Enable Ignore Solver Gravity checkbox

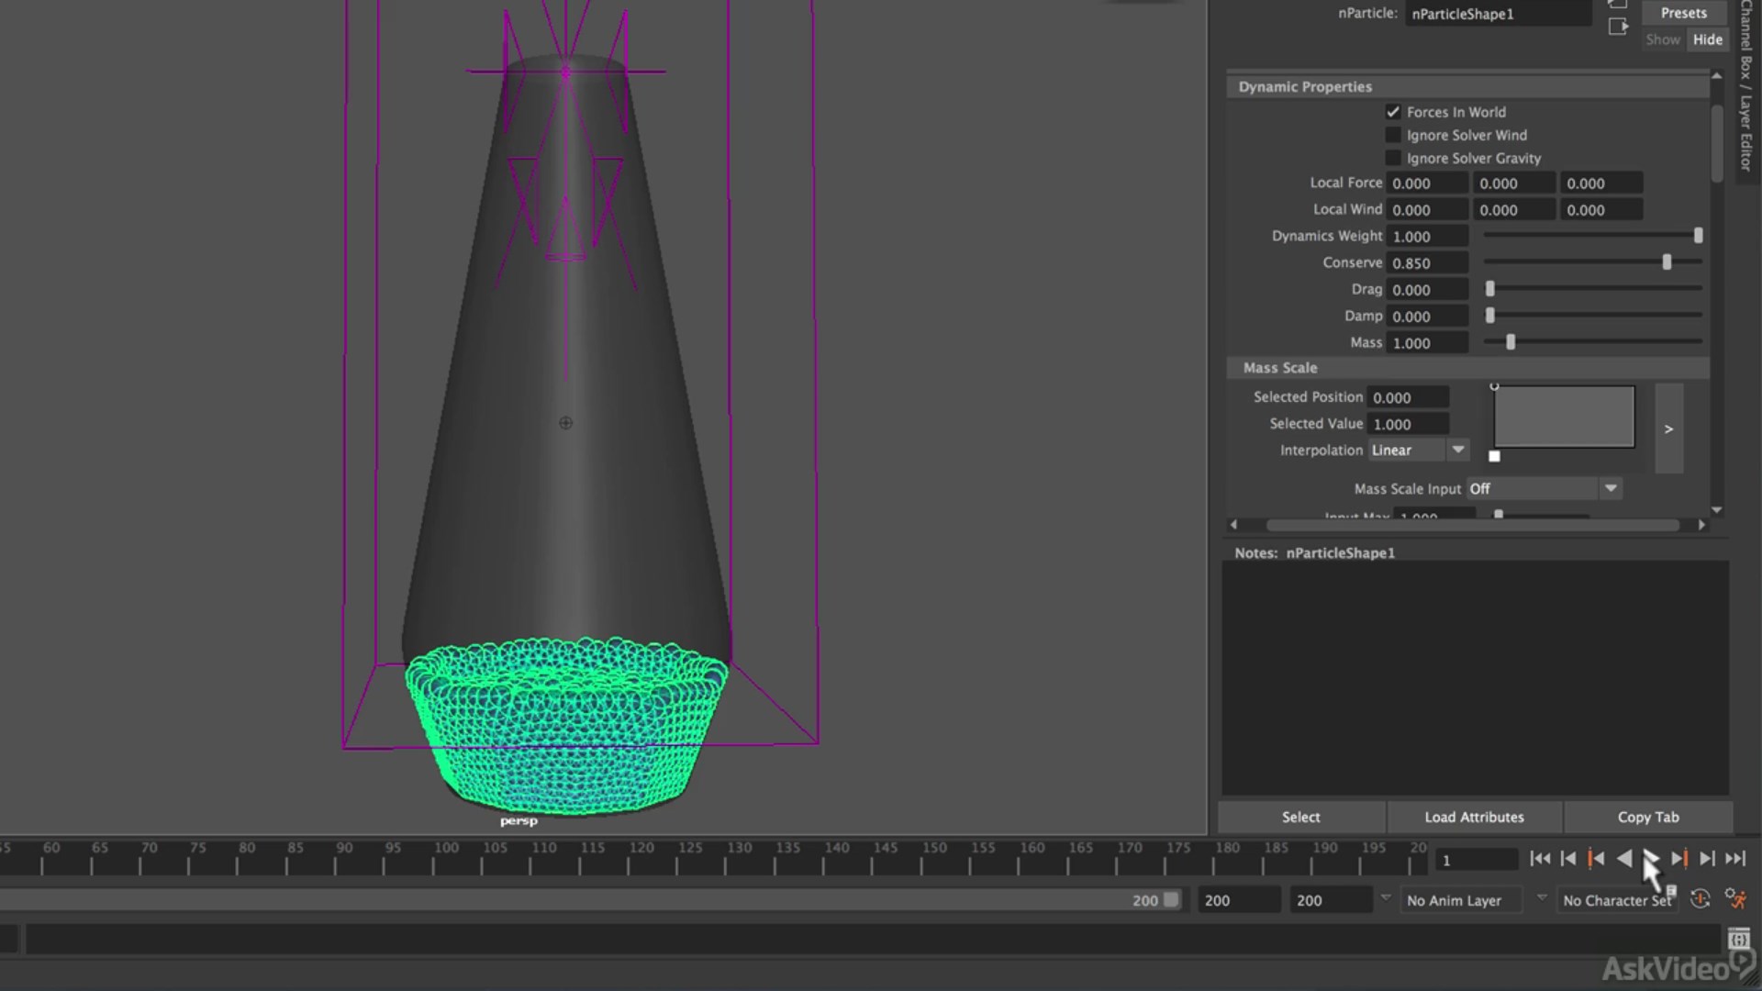click(x=1393, y=158)
